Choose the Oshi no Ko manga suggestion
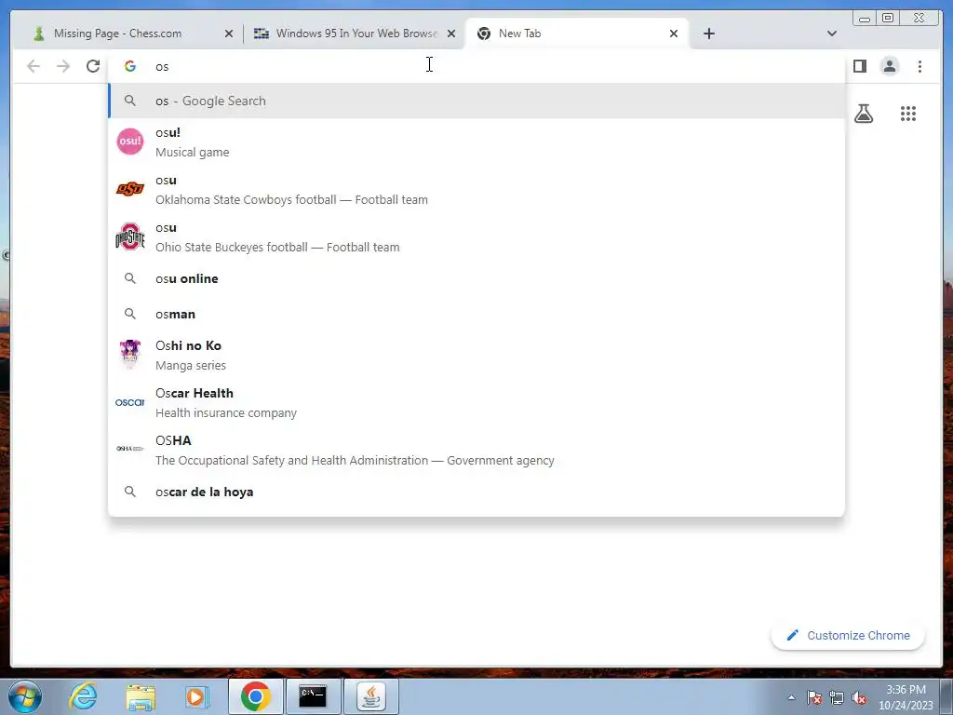 click(476, 355)
